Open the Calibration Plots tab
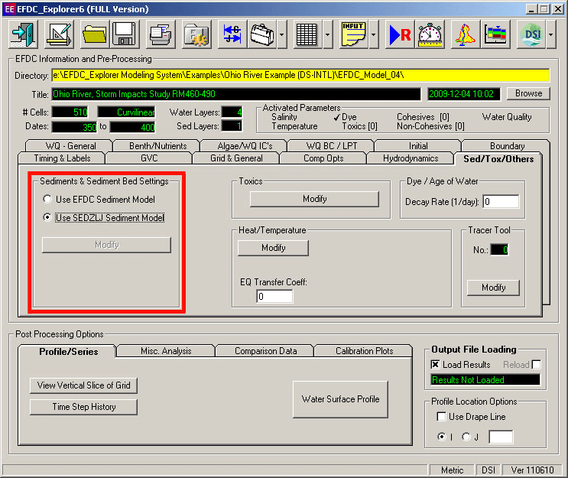 pyautogui.click(x=364, y=351)
